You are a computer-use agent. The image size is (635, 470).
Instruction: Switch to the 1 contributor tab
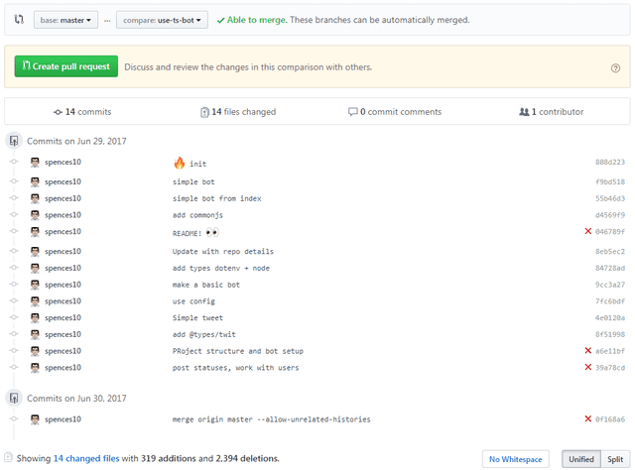pos(552,112)
